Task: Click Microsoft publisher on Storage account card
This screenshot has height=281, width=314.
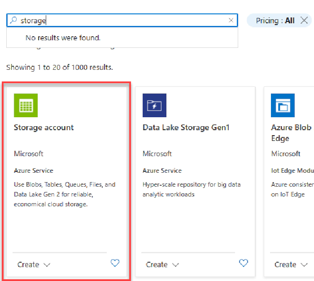Action: point(28,153)
